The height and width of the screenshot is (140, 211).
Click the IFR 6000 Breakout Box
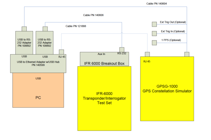pos(104,59)
